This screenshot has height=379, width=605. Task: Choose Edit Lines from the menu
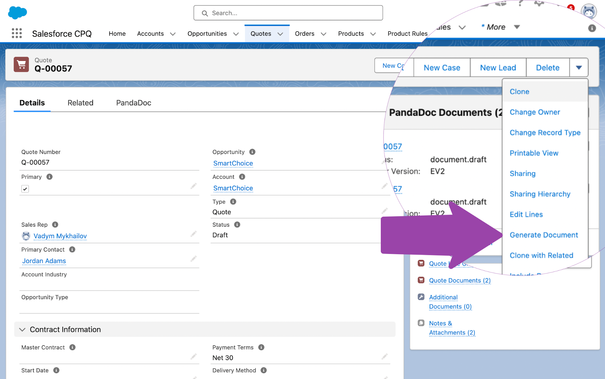pyautogui.click(x=526, y=214)
